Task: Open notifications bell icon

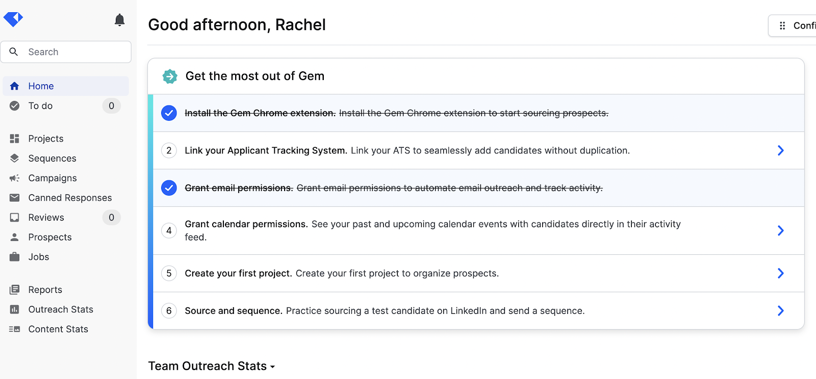Action: tap(119, 20)
